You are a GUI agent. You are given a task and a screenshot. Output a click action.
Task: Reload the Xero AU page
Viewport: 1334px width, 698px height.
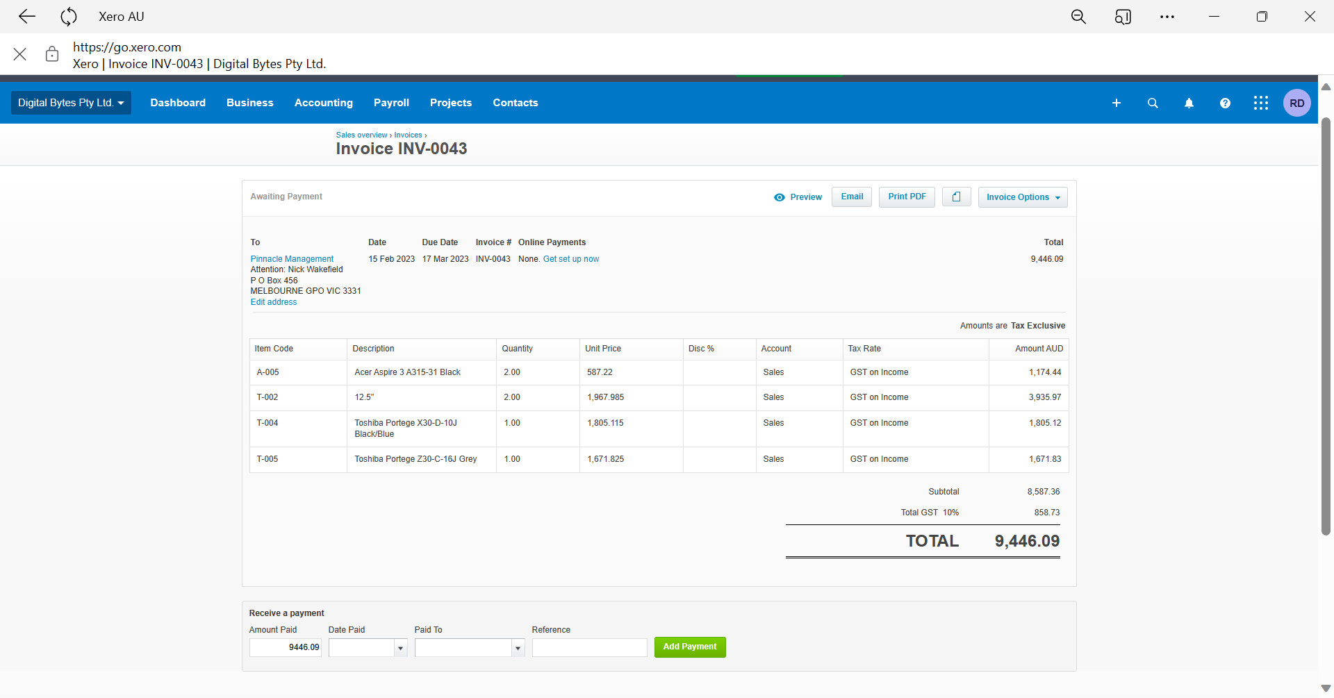tap(69, 16)
